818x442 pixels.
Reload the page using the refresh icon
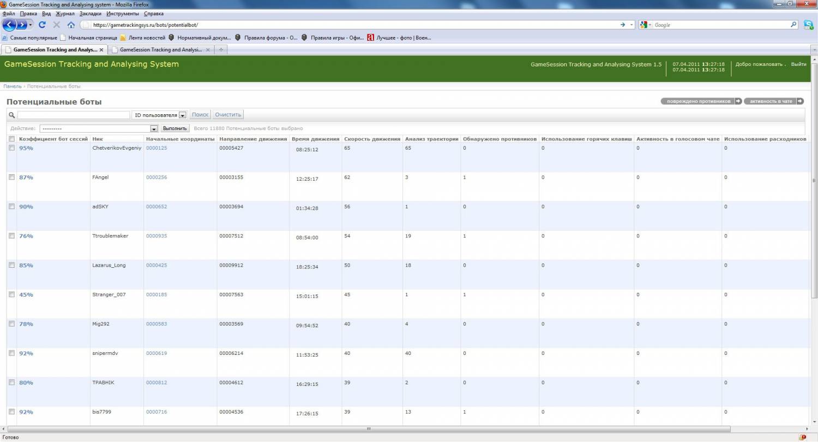click(x=42, y=24)
